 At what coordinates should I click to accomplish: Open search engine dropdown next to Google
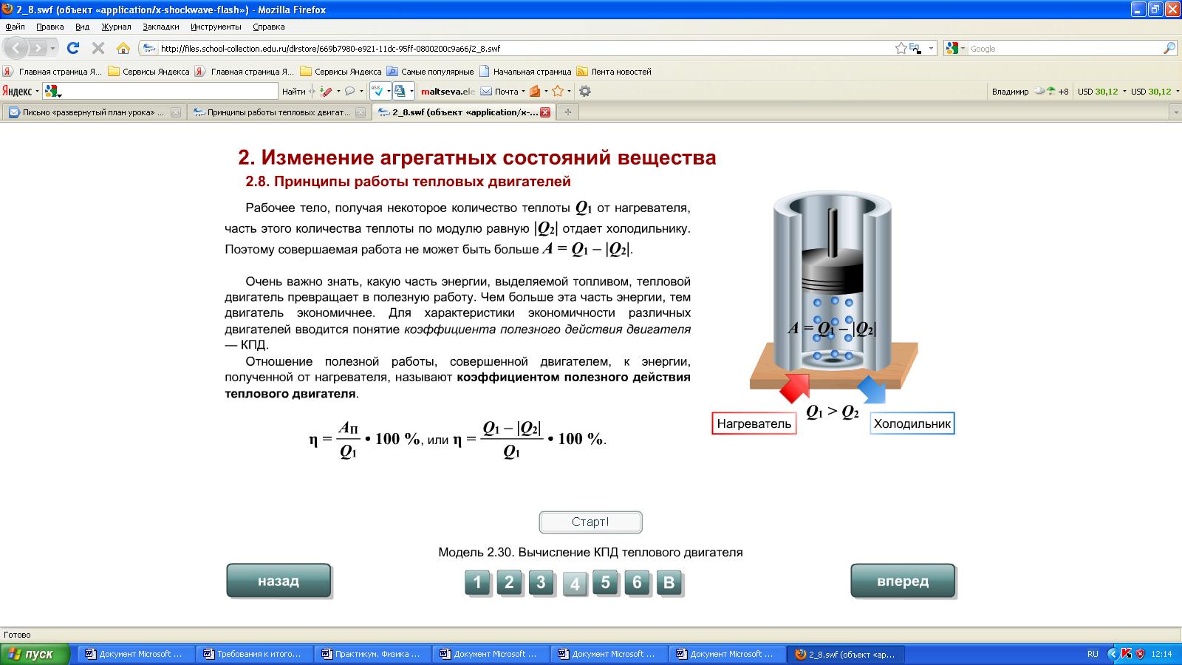[954, 48]
